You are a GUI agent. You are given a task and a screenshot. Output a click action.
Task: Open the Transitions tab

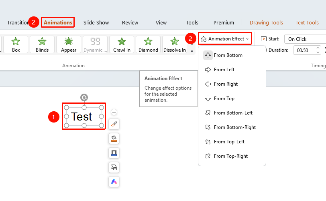click(18, 22)
